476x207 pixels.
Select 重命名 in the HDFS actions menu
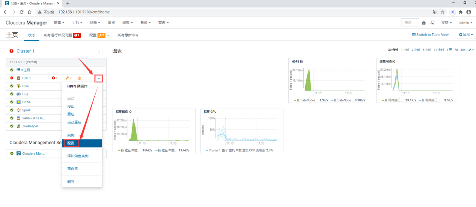82,169
